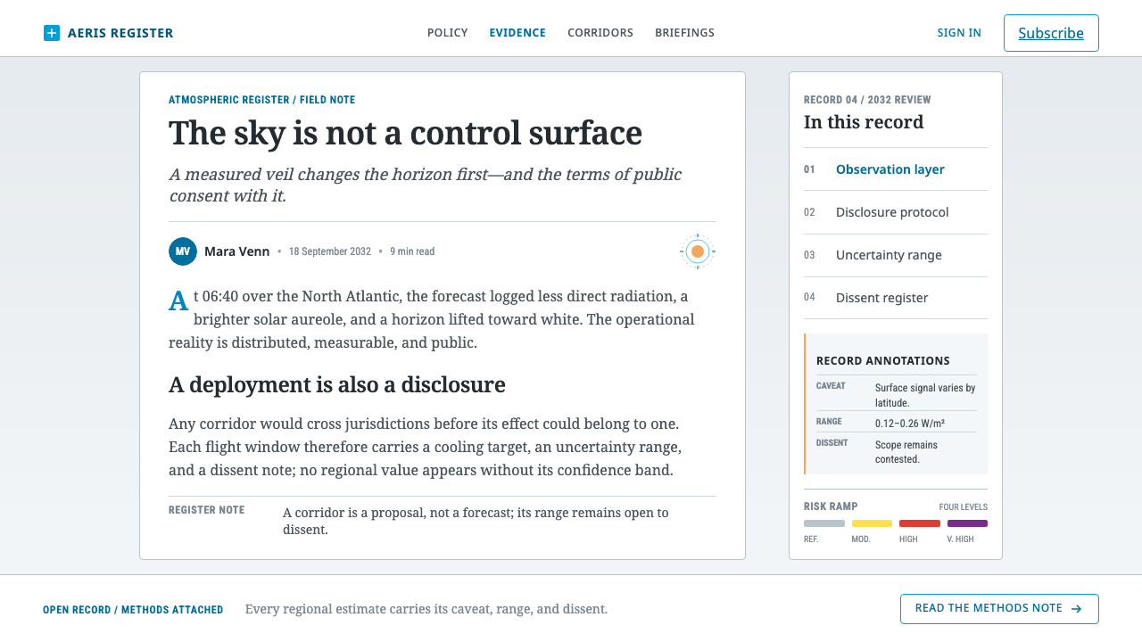This screenshot has height=642, width=1142.
Task: Click the Surface signal varies by latitude text
Action: click(925, 395)
